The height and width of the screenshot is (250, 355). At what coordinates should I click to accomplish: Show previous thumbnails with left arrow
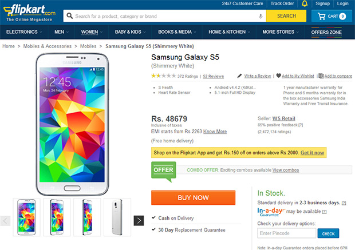(x=6, y=220)
